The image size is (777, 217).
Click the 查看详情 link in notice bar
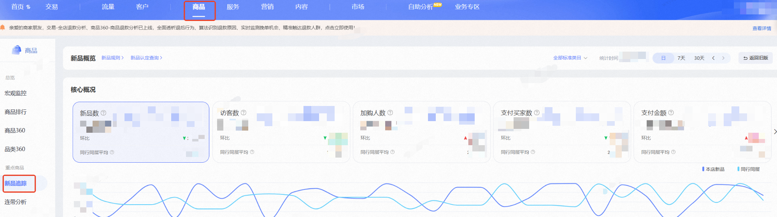coord(762,28)
